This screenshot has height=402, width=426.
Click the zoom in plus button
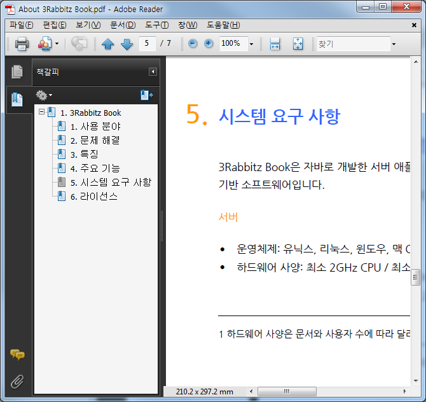(209, 43)
